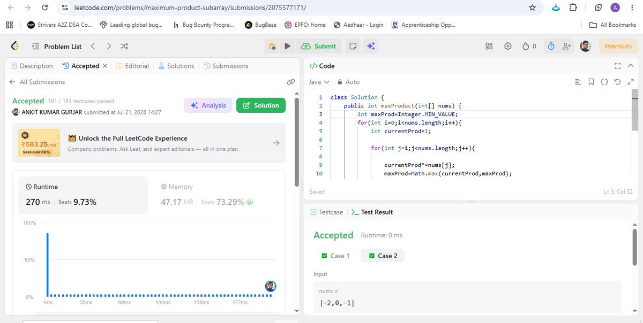Click the invite collaborator icon
643x323 pixels.
(x=566, y=47)
